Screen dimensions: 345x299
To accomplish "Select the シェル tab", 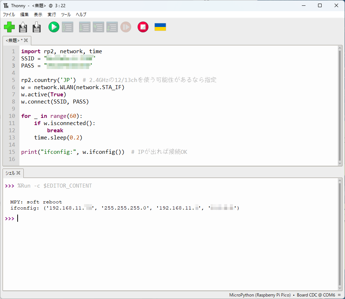I will 10,173.
